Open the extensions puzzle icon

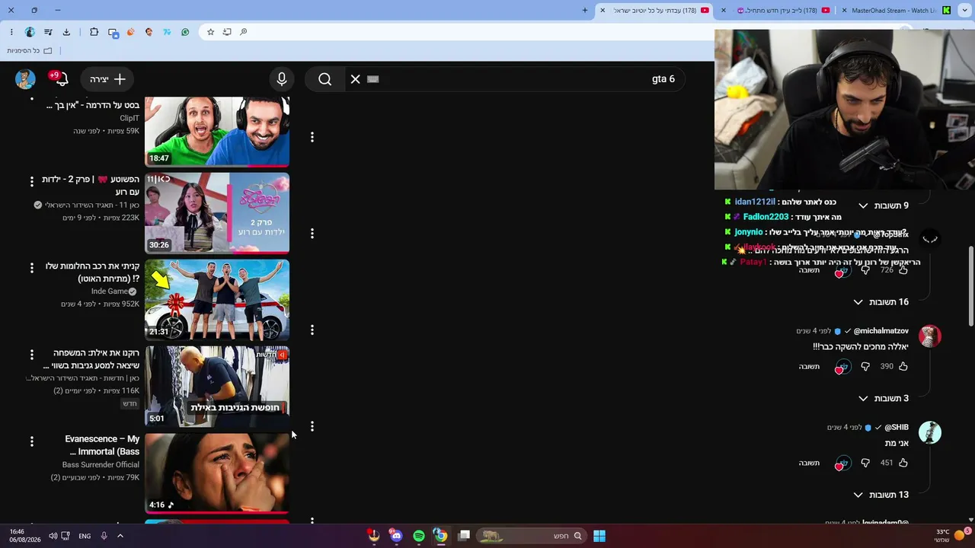pos(94,32)
